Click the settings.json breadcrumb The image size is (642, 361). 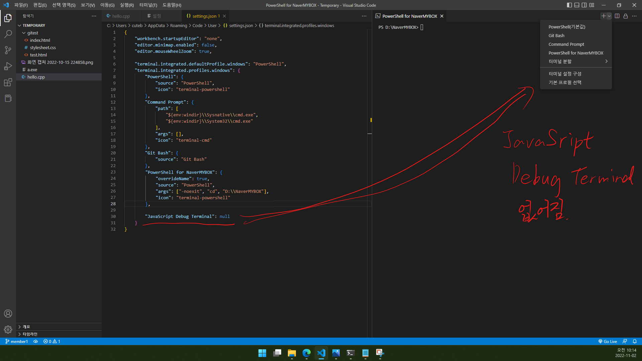click(x=238, y=25)
